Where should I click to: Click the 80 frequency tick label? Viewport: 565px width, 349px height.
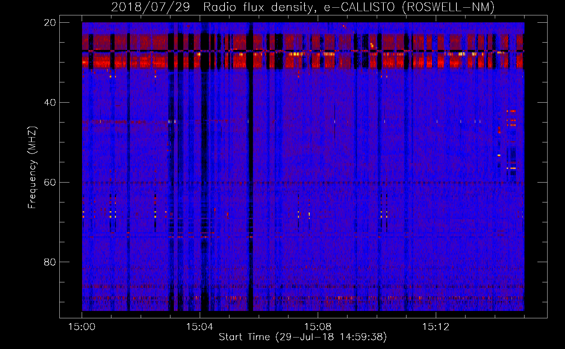click(x=50, y=262)
